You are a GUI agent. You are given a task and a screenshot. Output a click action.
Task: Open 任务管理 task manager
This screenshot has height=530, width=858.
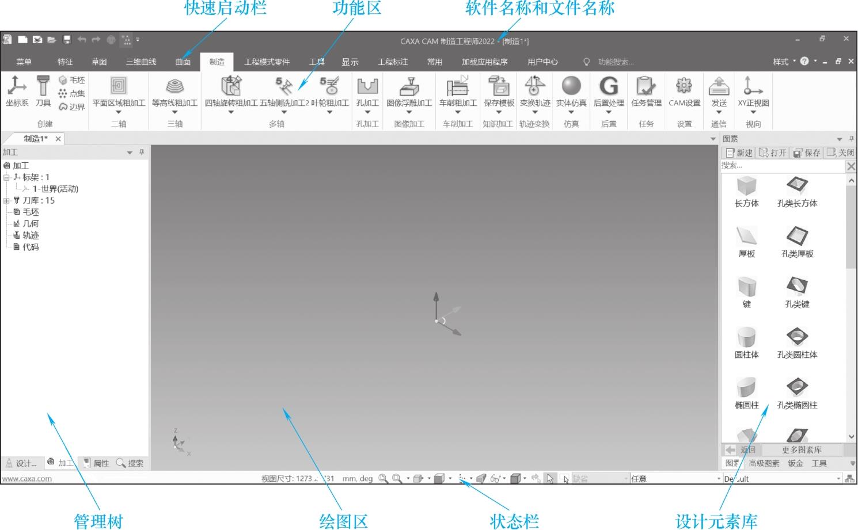[646, 92]
